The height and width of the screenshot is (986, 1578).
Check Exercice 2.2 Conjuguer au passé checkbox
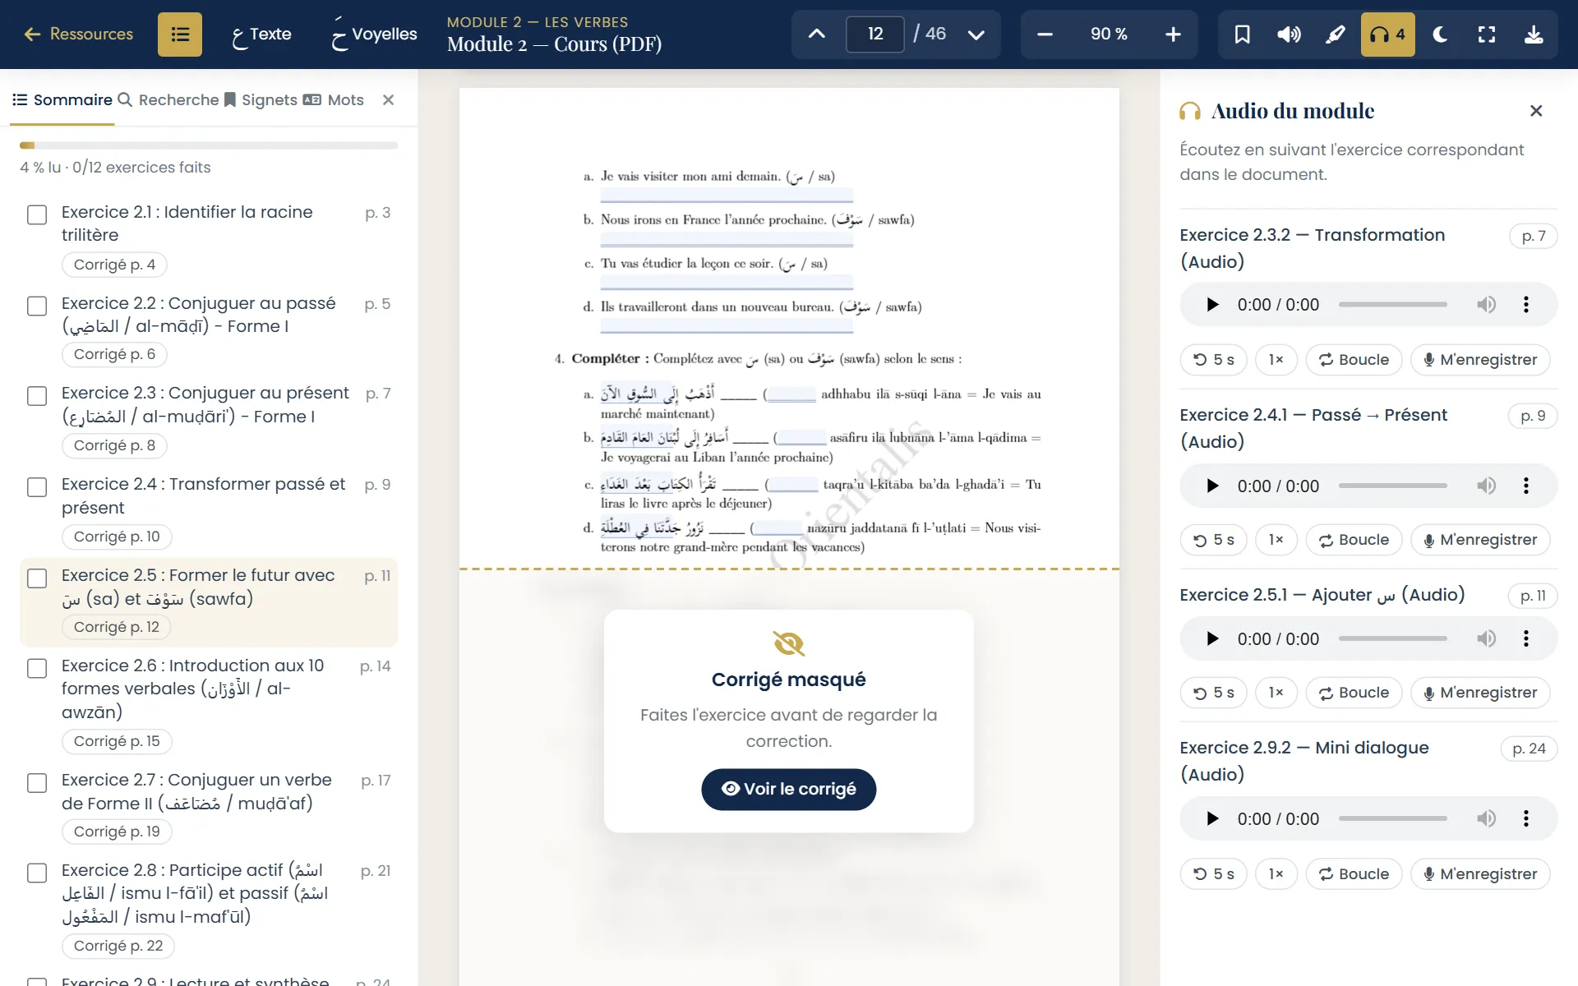click(37, 306)
